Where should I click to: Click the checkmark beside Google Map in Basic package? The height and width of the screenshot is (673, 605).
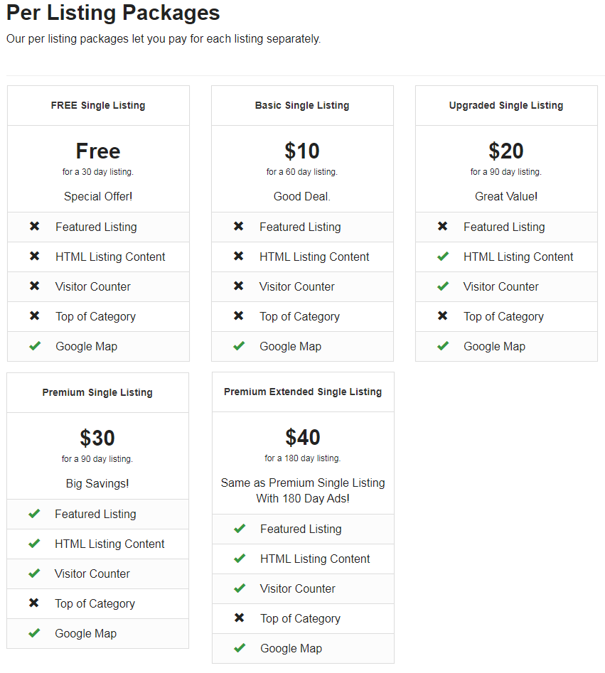point(239,345)
